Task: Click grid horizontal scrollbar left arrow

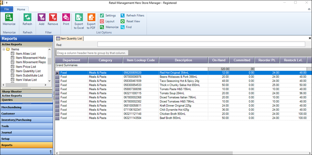Action: 57,153
